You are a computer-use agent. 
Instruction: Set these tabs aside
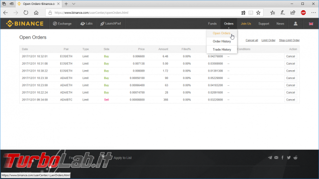click(12, 3)
